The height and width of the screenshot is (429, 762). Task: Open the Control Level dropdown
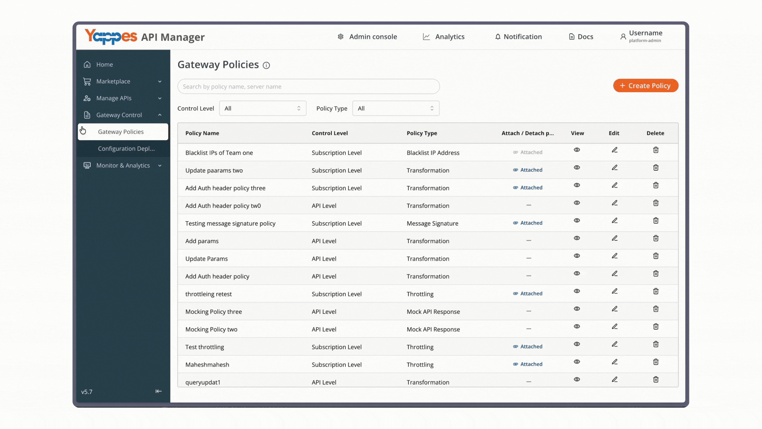click(x=262, y=108)
